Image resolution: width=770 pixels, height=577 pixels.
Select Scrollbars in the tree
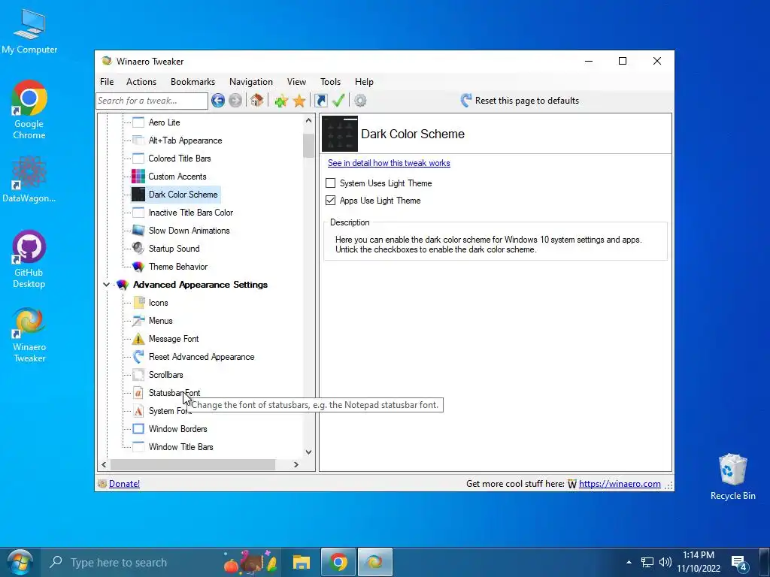pyautogui.click(x=166, y=375)
